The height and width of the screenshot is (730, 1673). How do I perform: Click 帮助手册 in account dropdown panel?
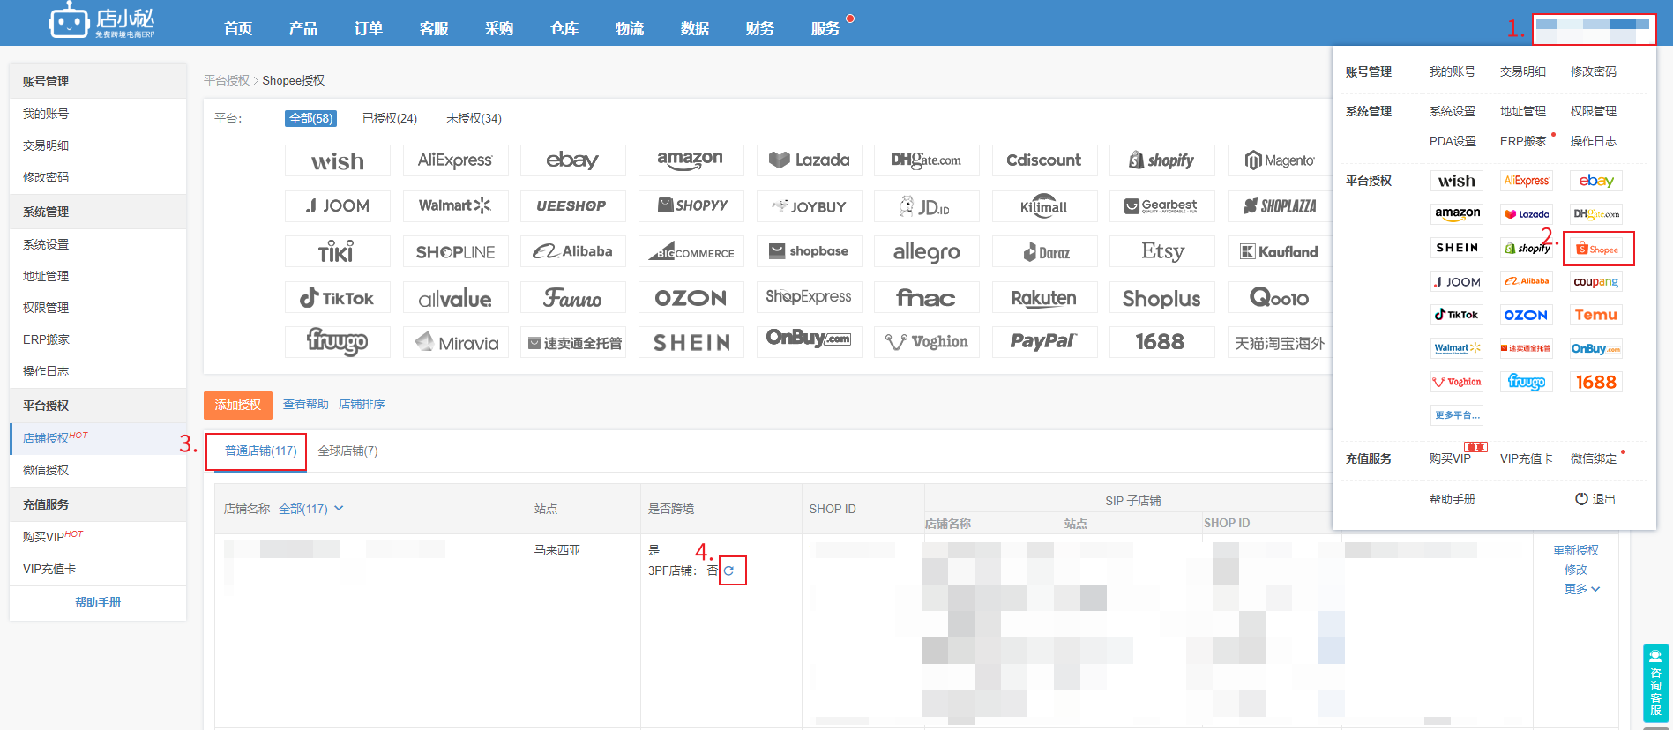[x=1453, y=499]
